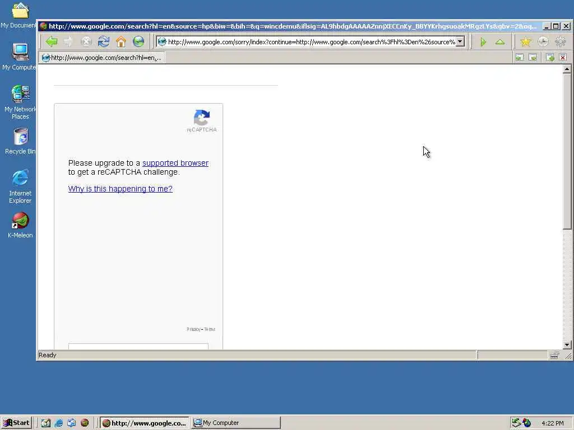Image resolution: width=574 pixels, height=430 pixels.
Task: Click Show Desktop quick launch icon
Action: pyautogui.click(x=46, y=423)
